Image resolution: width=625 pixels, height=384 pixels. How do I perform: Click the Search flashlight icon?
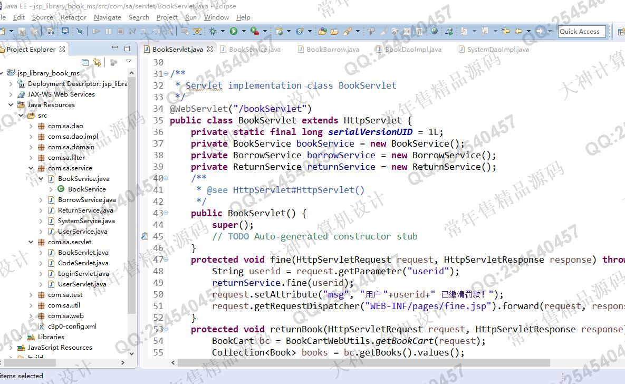(x=347, y=31)
